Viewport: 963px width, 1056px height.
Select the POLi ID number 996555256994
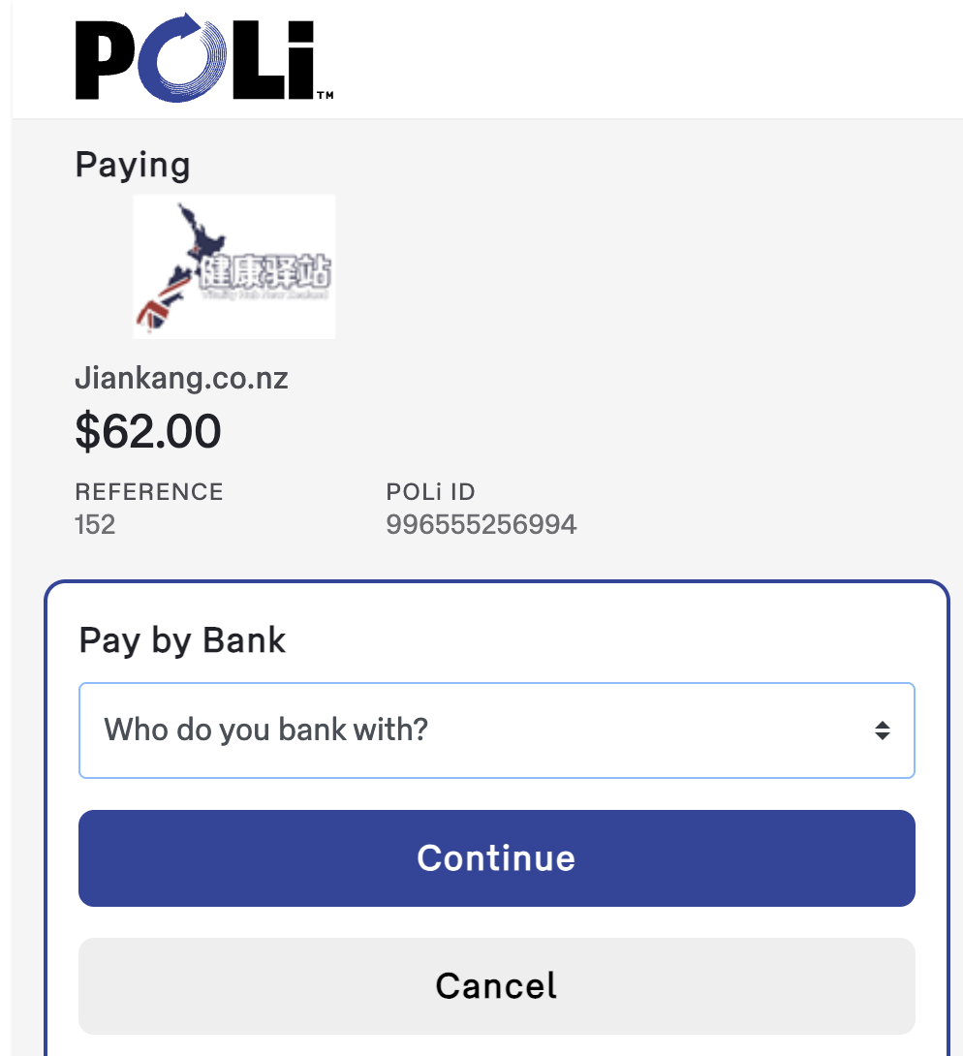point(481,525)
